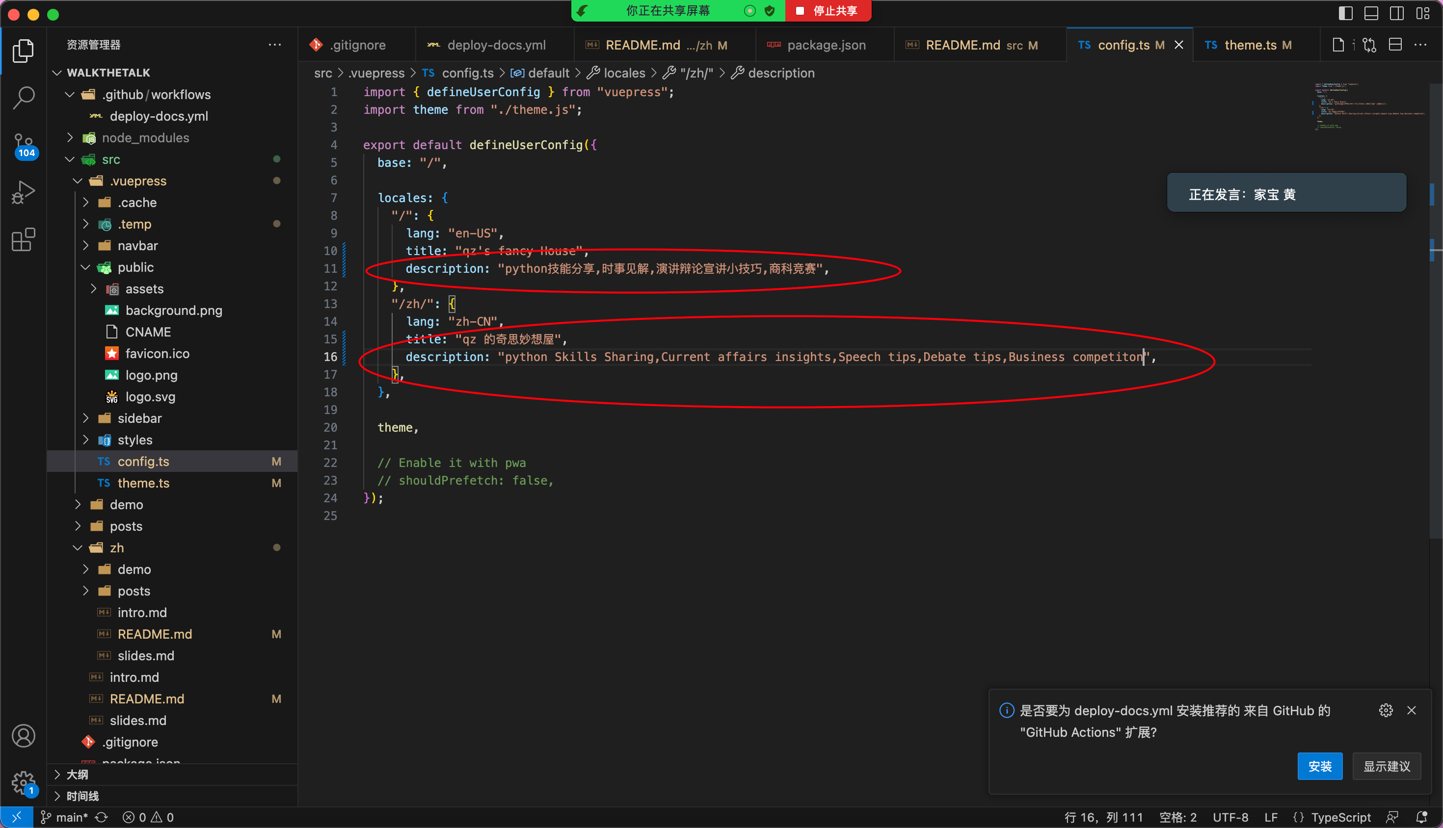Viewport: 1443px width, 828px height.
Task: Click TypeScript language mode in status bar
Action: point(1332,817)
